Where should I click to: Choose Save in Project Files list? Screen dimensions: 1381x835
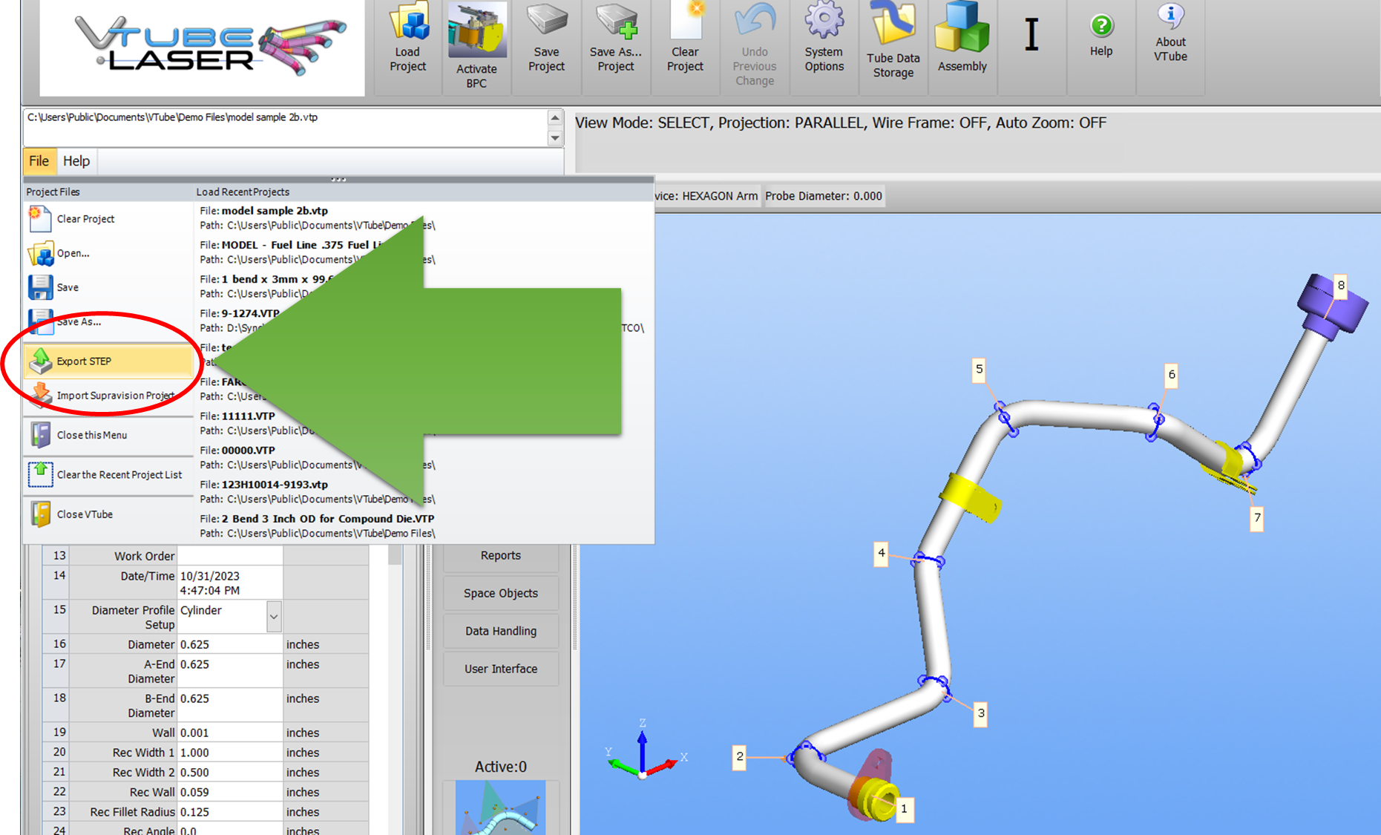click(109, 287)
